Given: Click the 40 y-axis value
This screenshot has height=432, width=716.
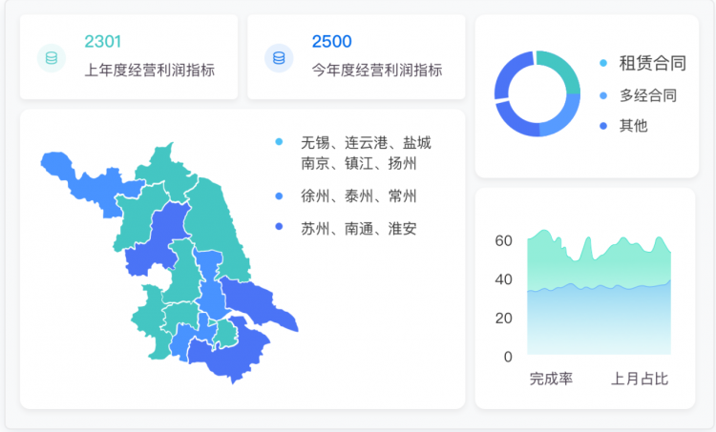Looking at the screenshot, I should coord(504,279).
